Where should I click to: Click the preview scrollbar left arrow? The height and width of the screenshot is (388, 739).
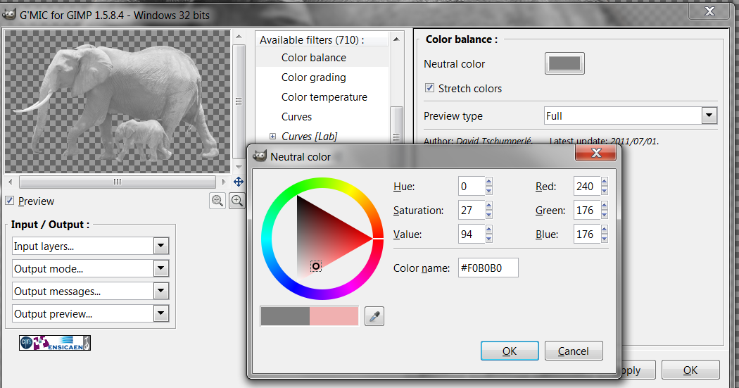coord(11,182)
